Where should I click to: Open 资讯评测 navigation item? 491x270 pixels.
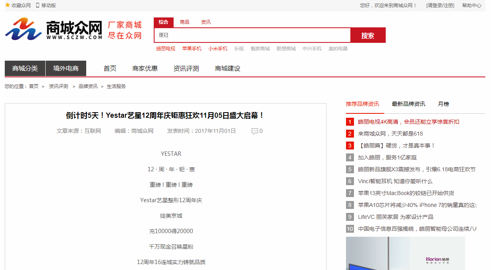pos(186,69)
